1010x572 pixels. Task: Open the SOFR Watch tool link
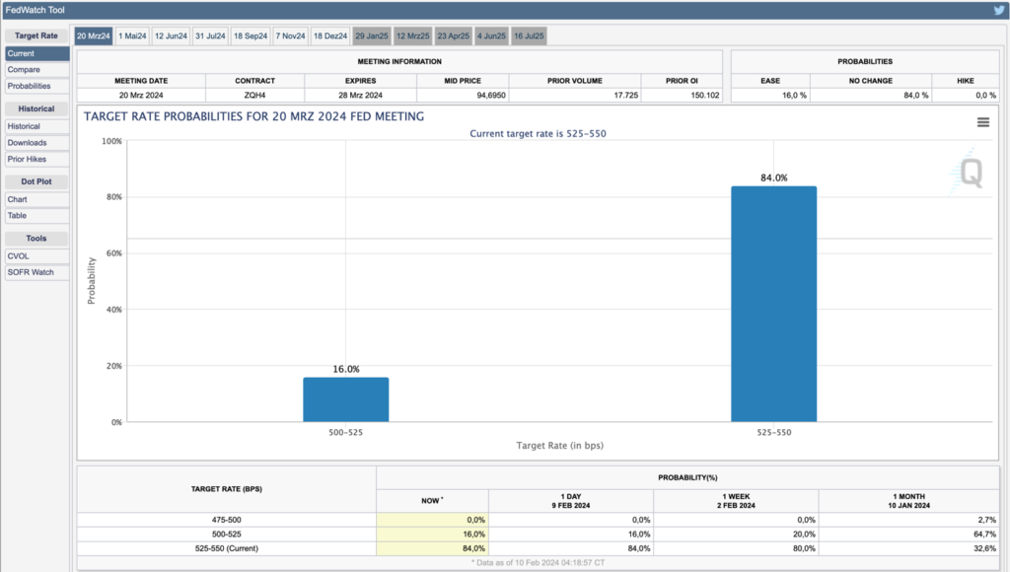pos(36,272)
